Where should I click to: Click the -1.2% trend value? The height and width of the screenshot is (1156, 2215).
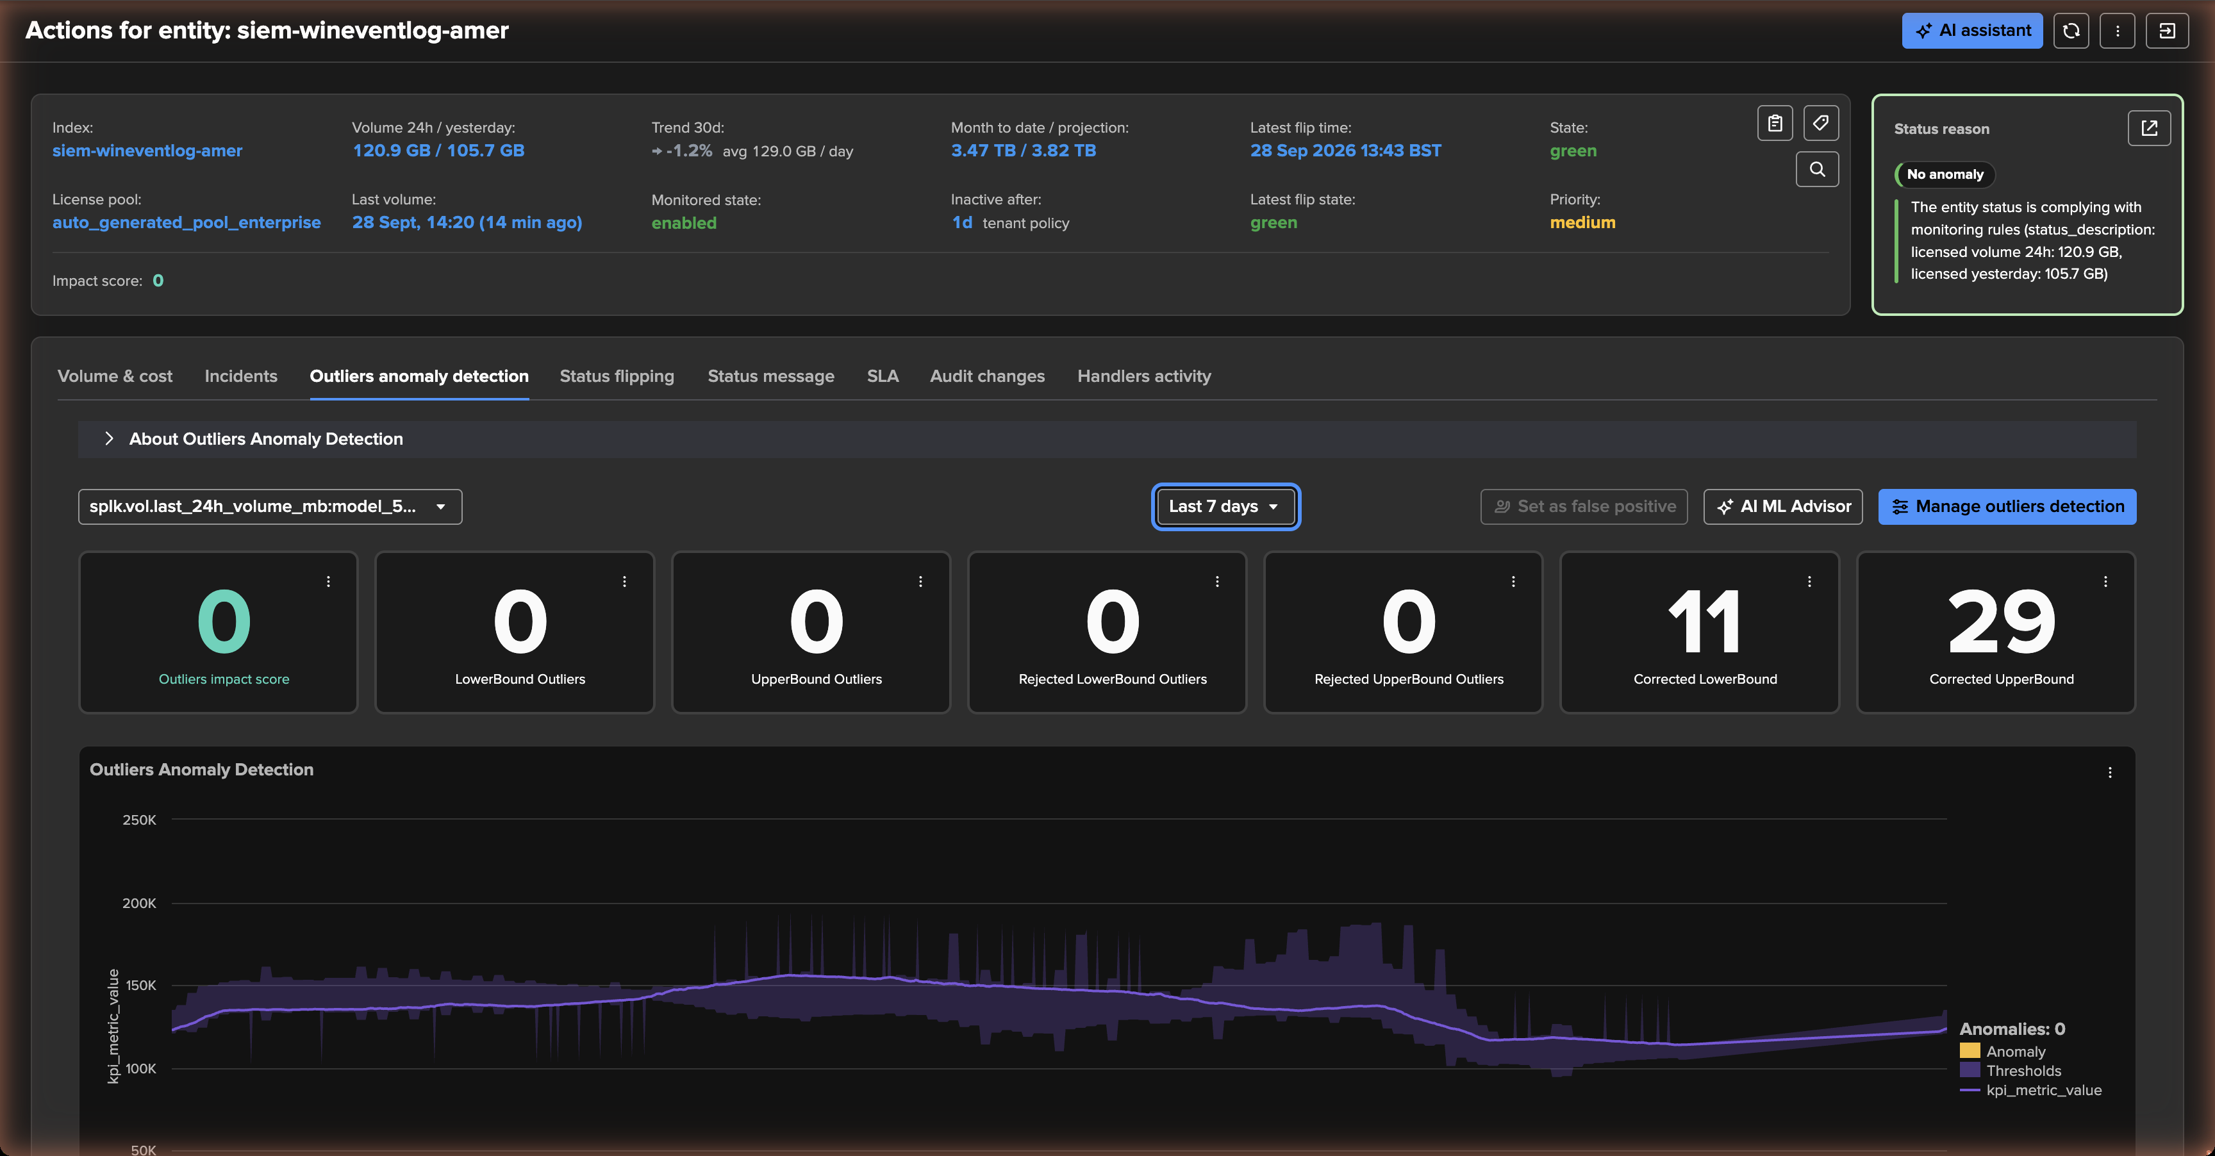[689, 151]
